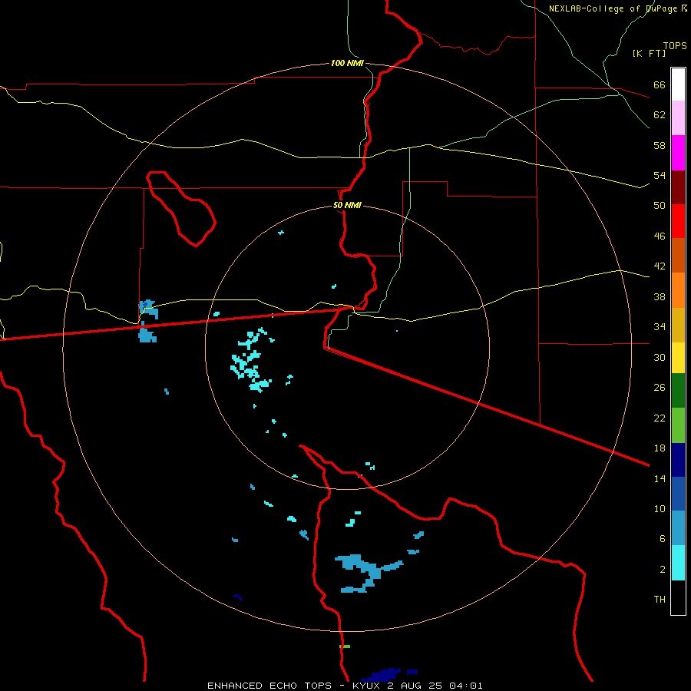Click the legend value '6'
The height and width of the screenshot is (691, 691).
[663, 539]
